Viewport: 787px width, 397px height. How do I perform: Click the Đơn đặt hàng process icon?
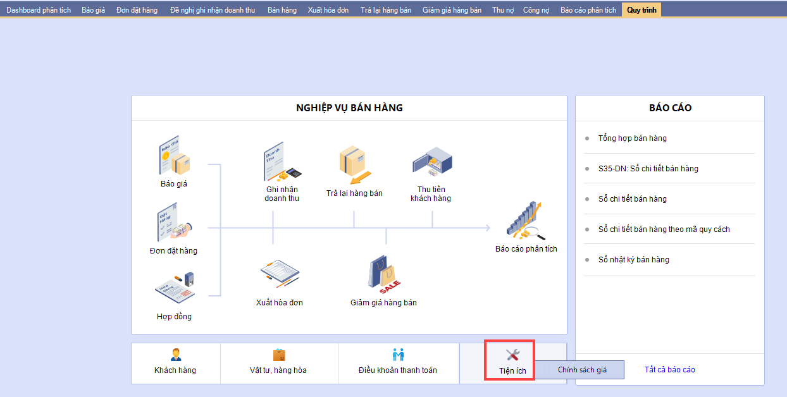pos(174,224)
